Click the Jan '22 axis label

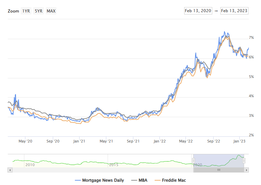tap(160, 141)
